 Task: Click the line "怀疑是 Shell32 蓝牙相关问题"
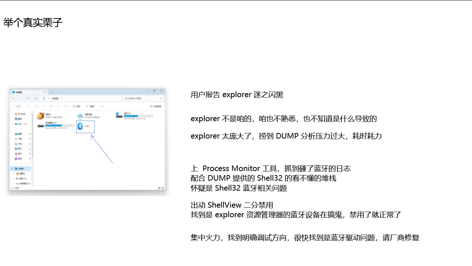point(239,188)
